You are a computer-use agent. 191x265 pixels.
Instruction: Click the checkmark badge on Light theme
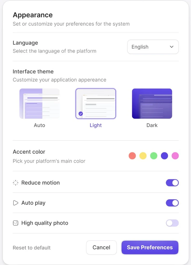[81, 114]
